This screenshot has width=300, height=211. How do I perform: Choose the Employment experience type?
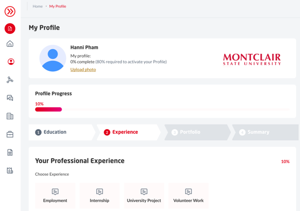(x=55, y=196)
